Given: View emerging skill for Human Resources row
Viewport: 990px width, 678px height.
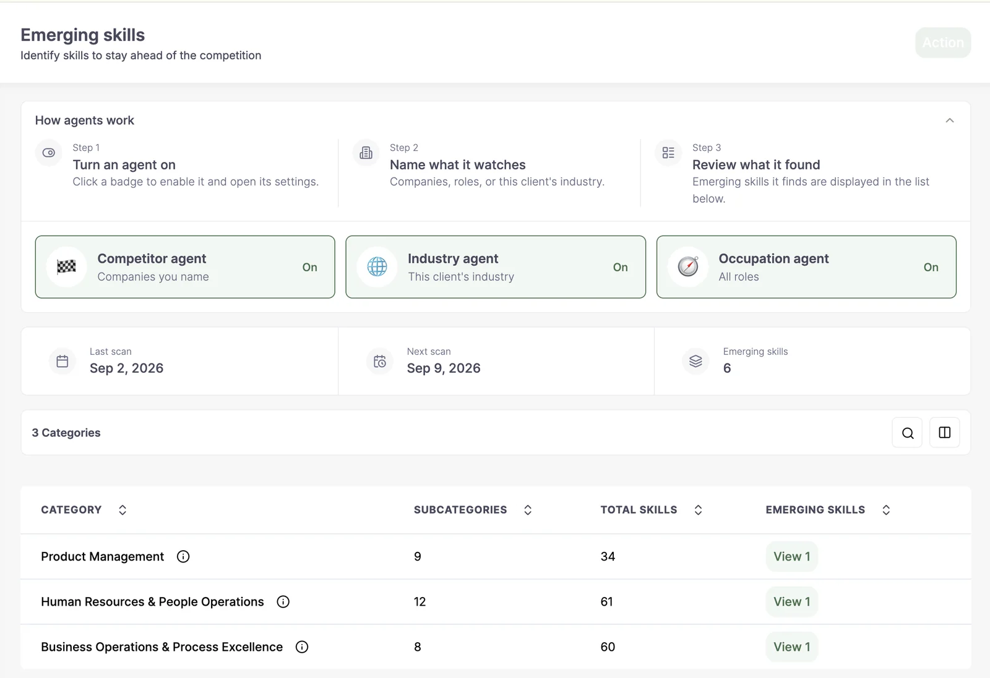Looking at the screenshot, I should (791, 601).
